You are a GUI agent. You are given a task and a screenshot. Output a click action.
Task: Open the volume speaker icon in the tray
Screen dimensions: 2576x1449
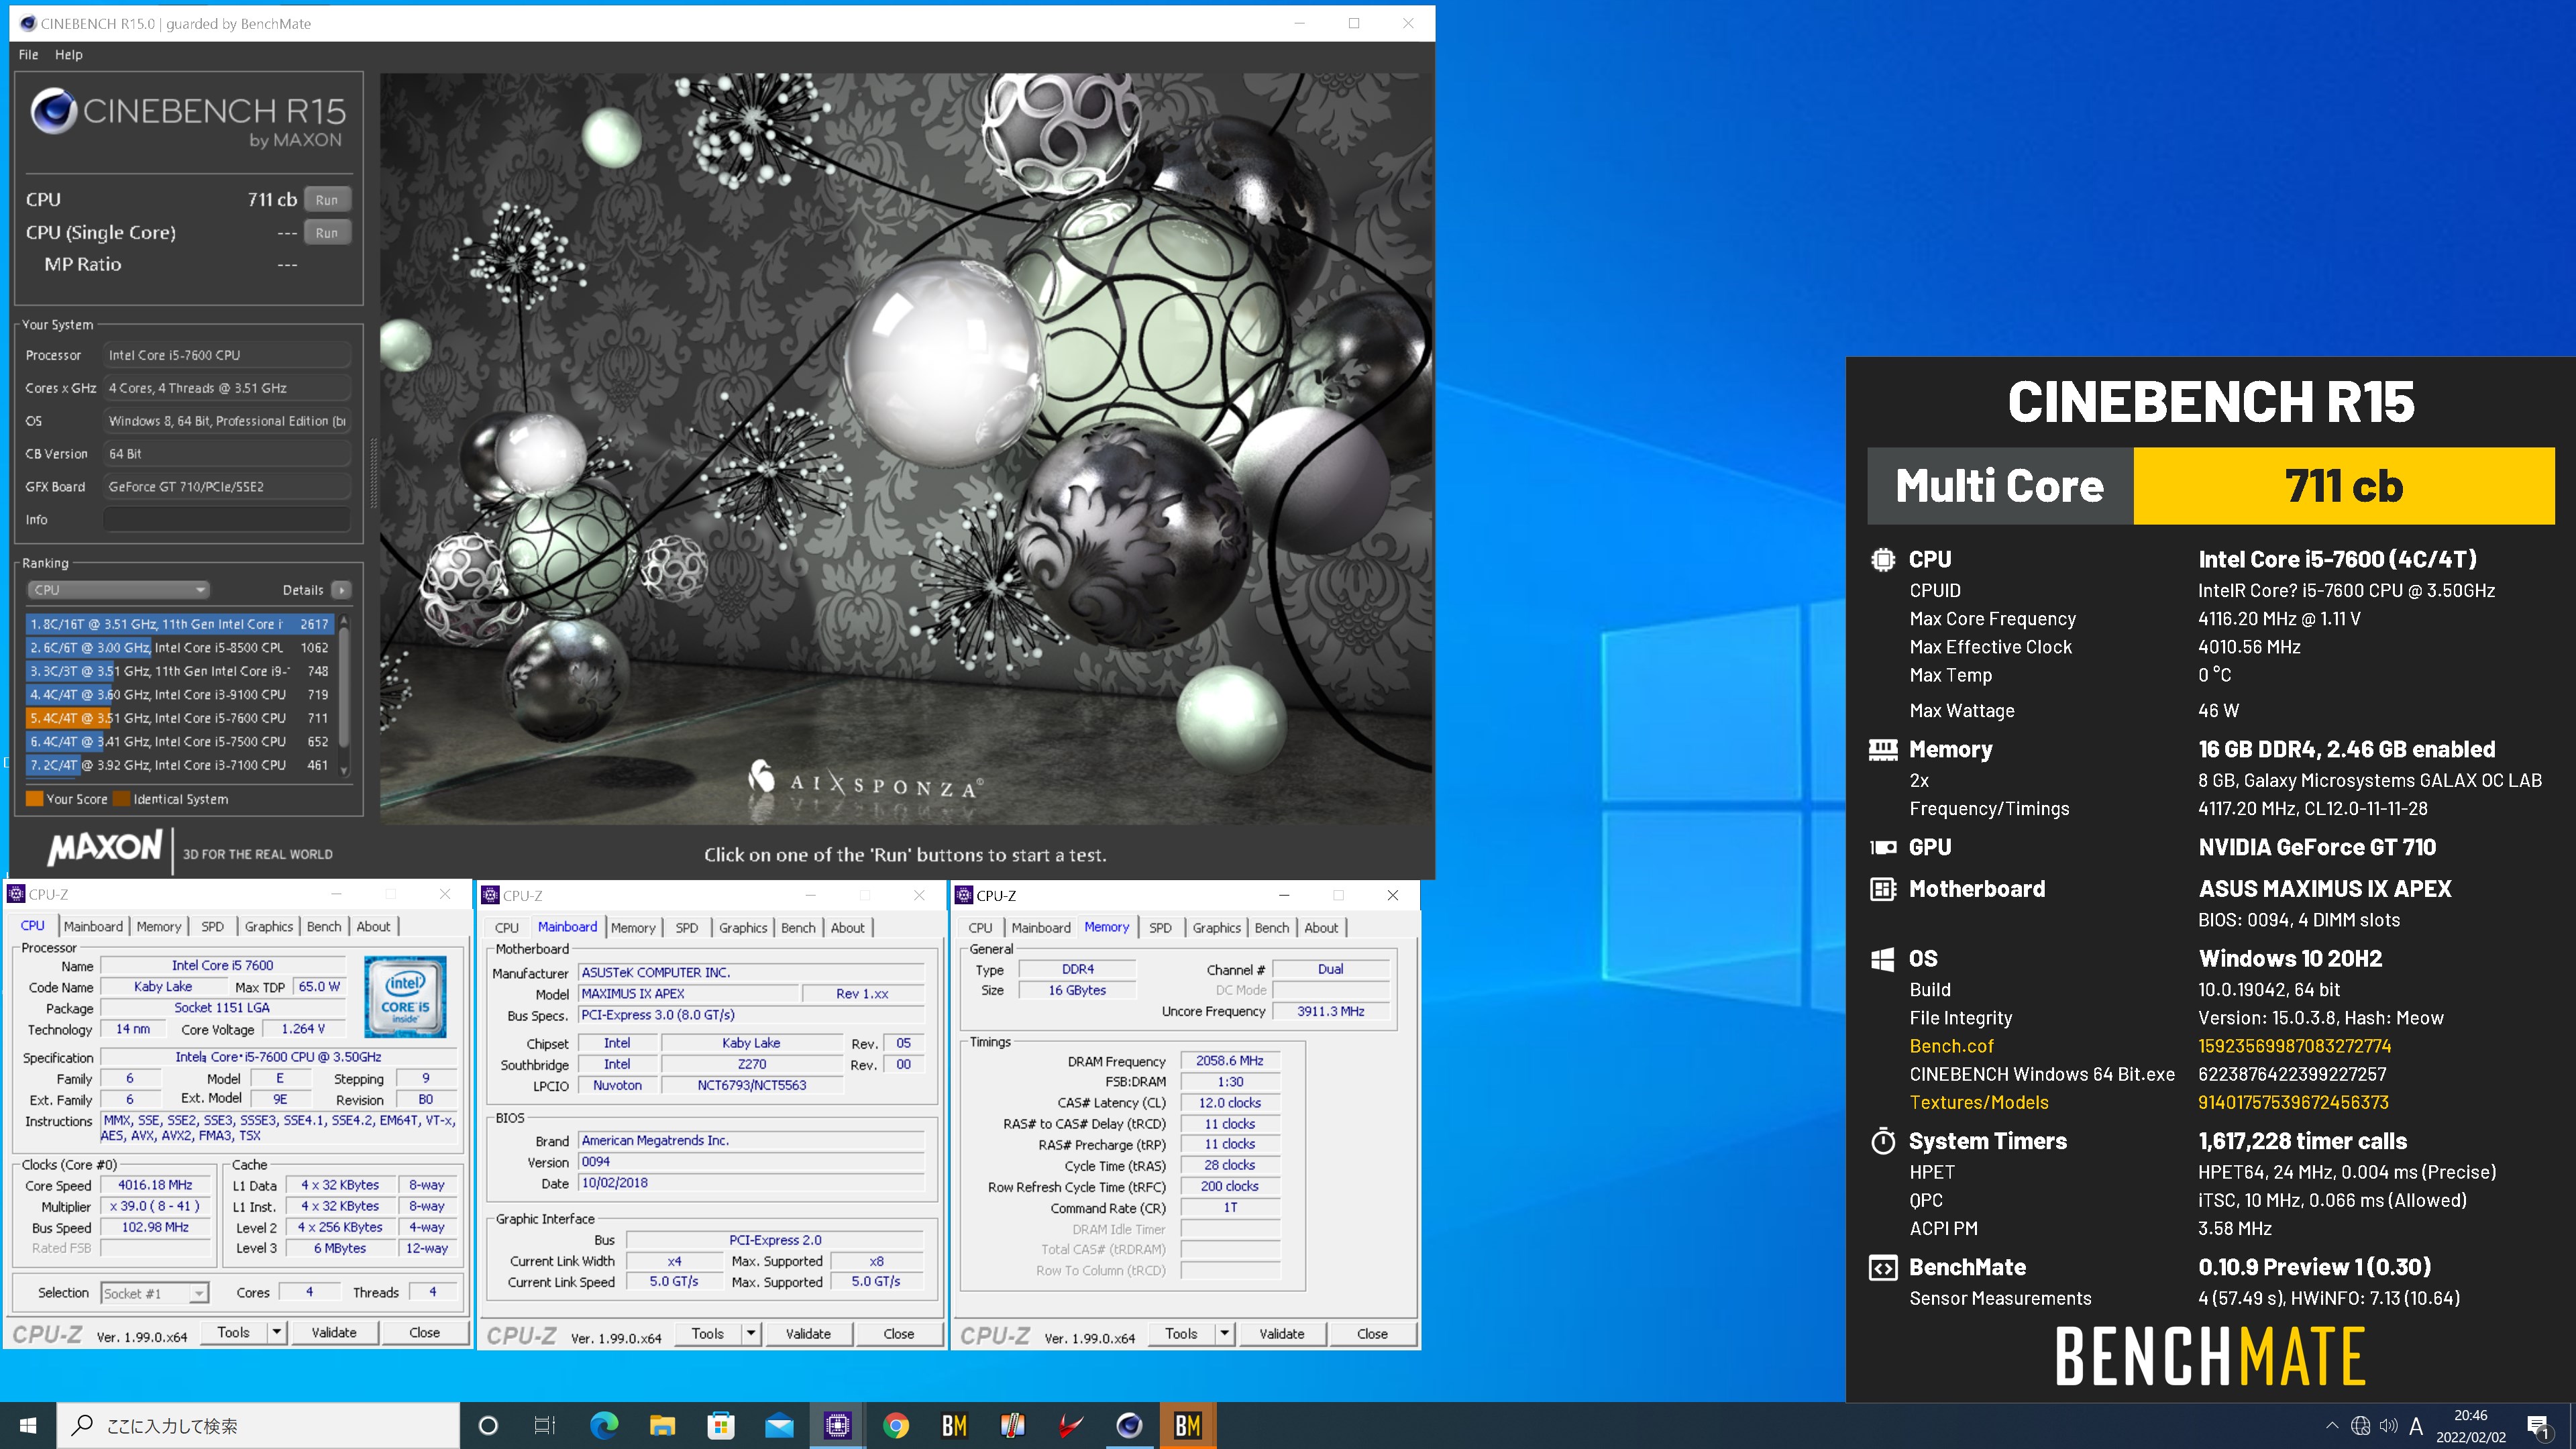(x=2388, y=1426)
